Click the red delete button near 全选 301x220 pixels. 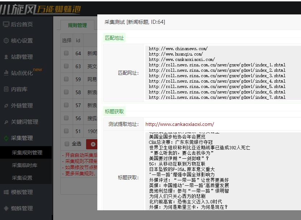(93, 144)
